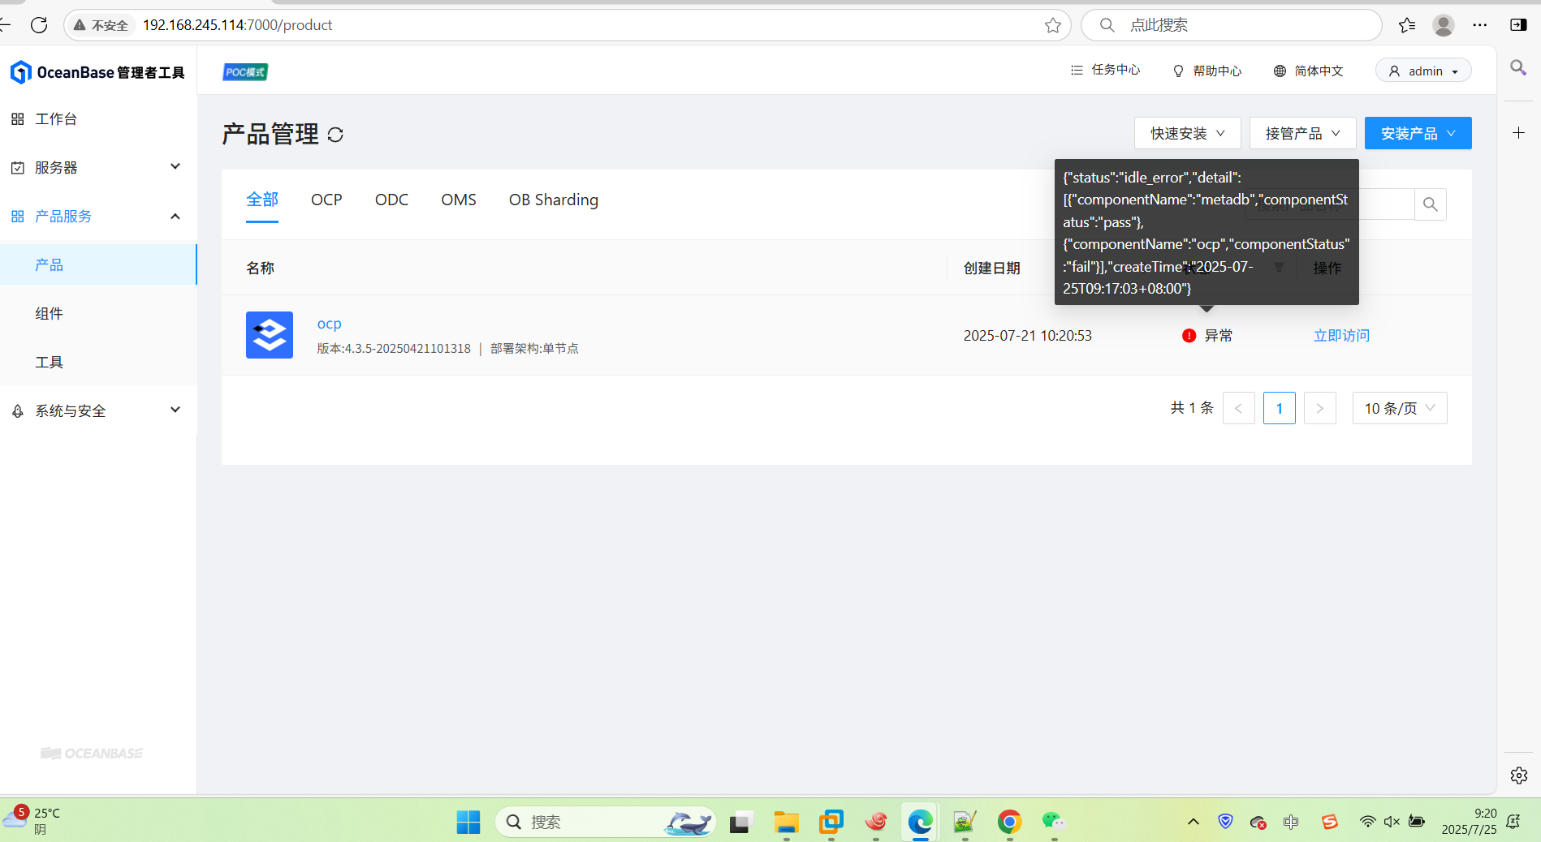This screenshot has width=1541, height=842.
Task: Click the browser address bar
Action: point(568,25)
